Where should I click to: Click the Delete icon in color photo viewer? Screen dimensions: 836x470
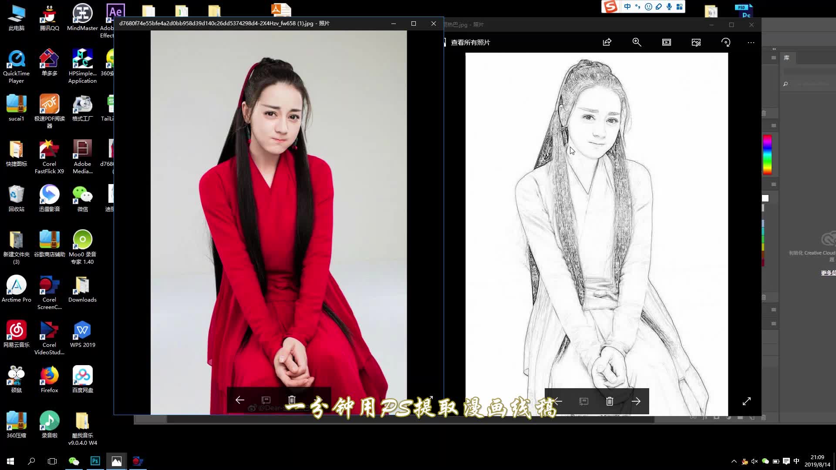pos(292,400)
